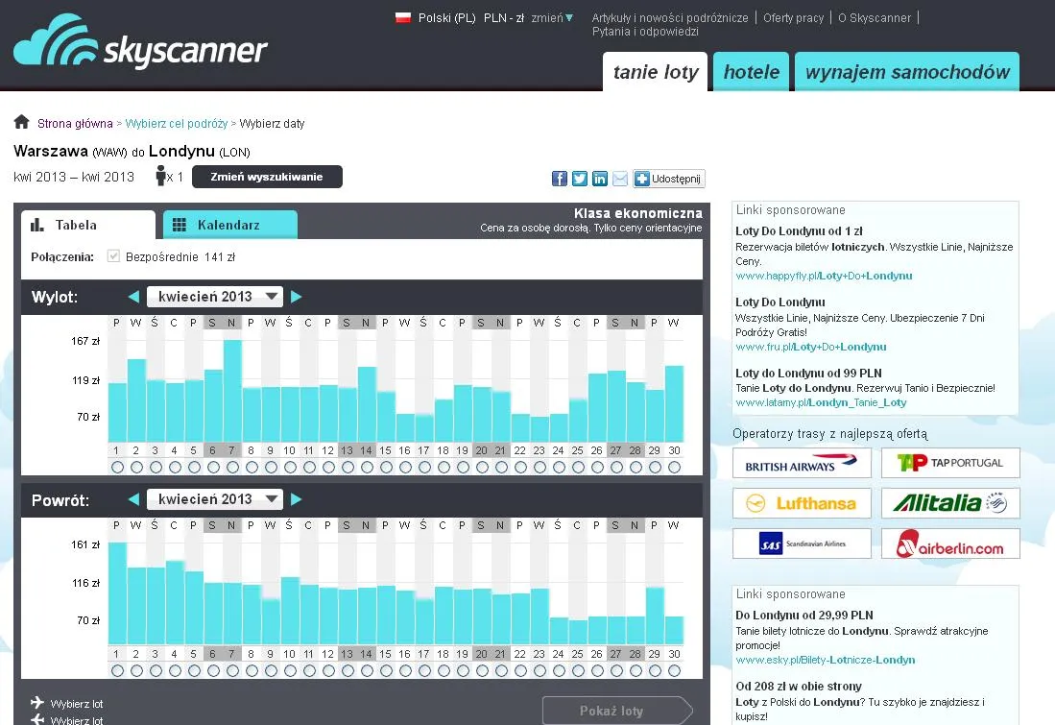This screenshot has width=1055, height=725.
Task: Toggle the Bezpośrednie checkbox
Action: point(113,255)
